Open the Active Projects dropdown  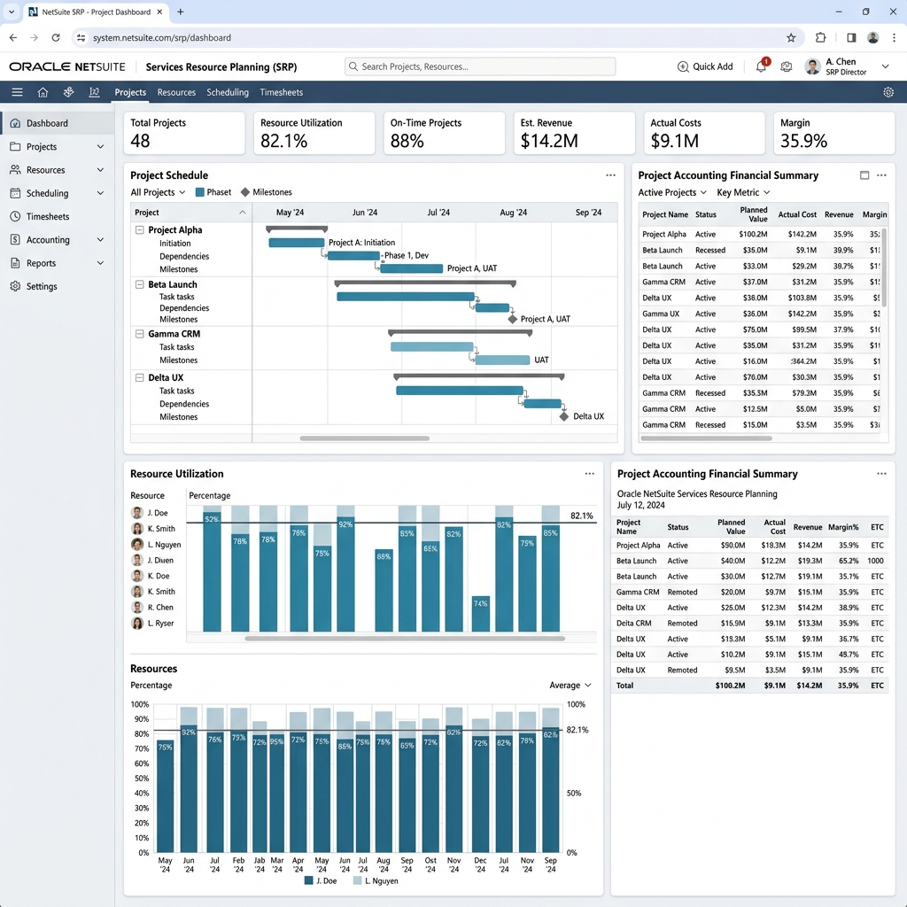point(672,192)
